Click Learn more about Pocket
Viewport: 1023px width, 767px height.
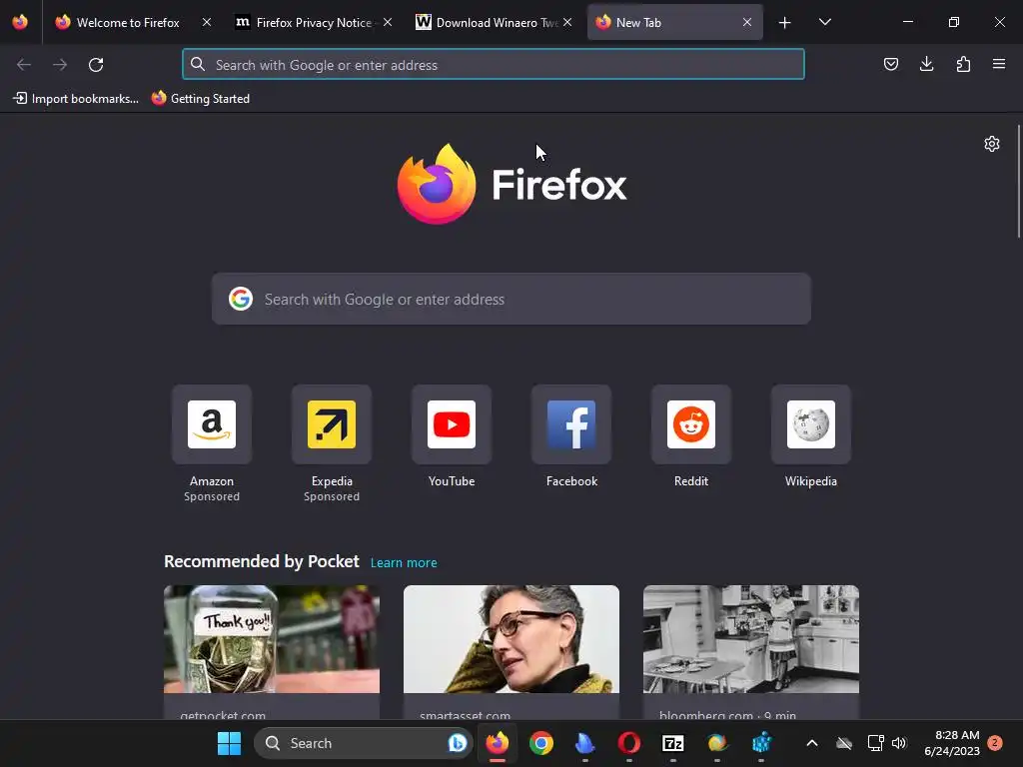(x=404, y=563)
